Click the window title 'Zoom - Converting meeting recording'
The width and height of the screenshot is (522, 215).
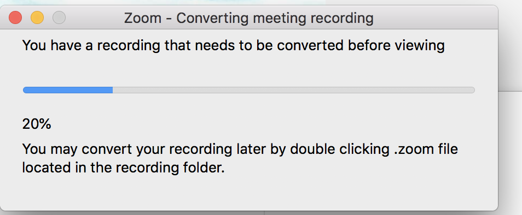[248, 18]
